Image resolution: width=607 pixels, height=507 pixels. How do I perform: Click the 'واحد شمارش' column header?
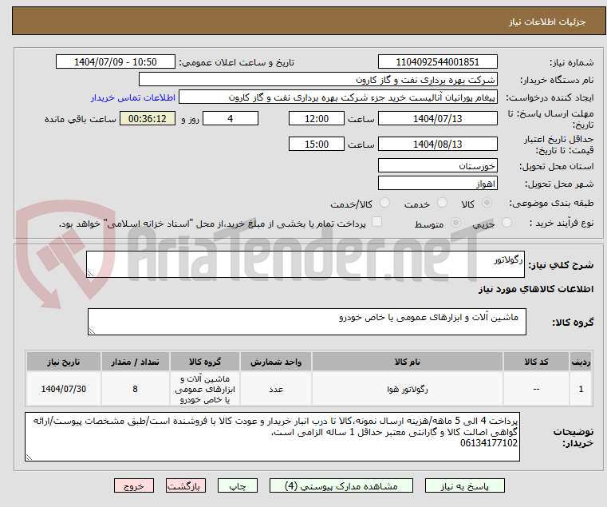click(276, 362)
